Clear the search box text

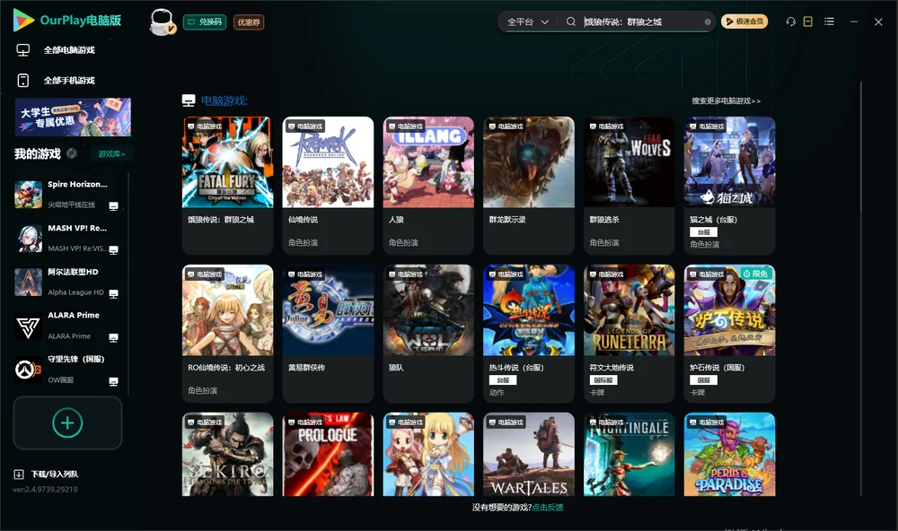tap(708, 22)
